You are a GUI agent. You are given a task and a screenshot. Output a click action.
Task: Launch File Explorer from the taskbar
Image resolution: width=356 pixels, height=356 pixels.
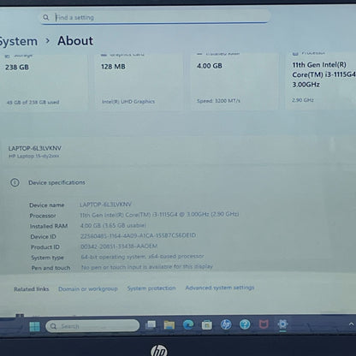pyautogui.click(x=169, y=325)
